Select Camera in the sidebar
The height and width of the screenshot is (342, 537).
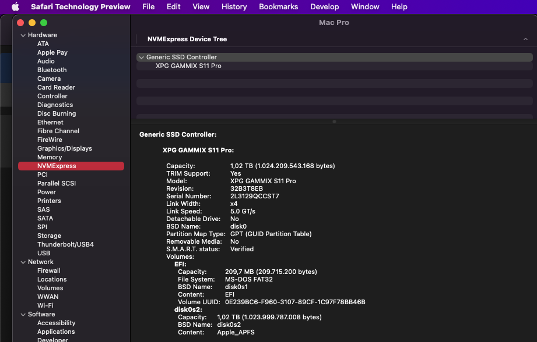coord(49,79)
